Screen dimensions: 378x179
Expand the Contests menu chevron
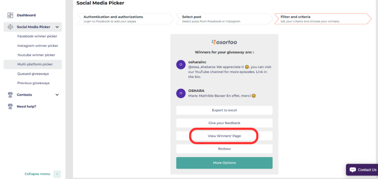57,95
